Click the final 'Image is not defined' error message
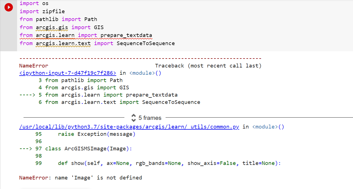The width and height of the screenshot is (353, 189). 80,178
